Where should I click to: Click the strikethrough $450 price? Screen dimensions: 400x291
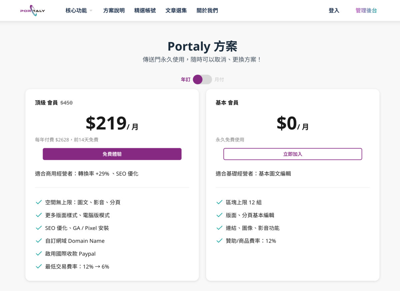(x=66, y=103)
